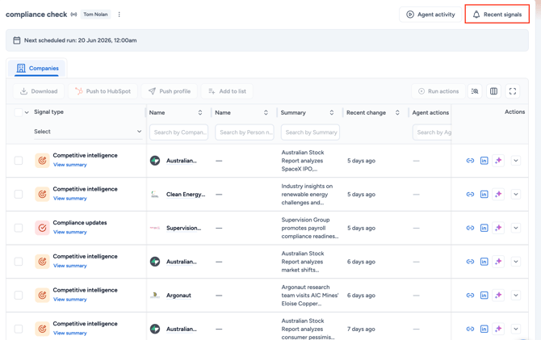Click the Download button
The width and height of the screenshot is (541, 340).
(x=39, y=91)
